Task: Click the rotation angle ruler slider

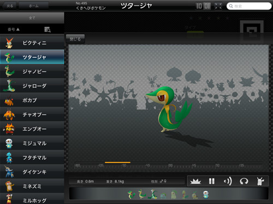Action: (168, 166)
